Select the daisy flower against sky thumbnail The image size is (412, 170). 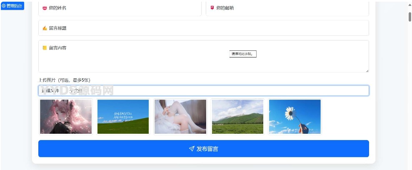(x=295, y=117)
